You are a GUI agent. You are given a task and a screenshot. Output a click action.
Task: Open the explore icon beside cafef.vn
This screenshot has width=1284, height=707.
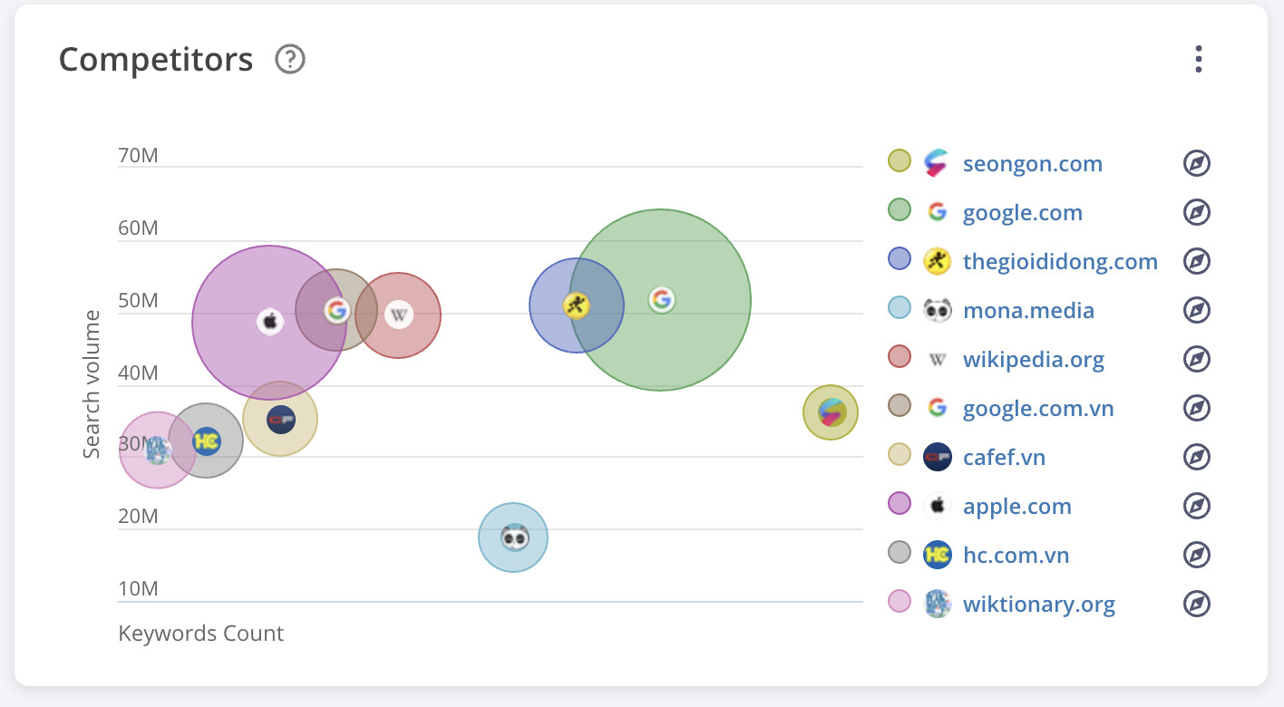coord(1197,457)
